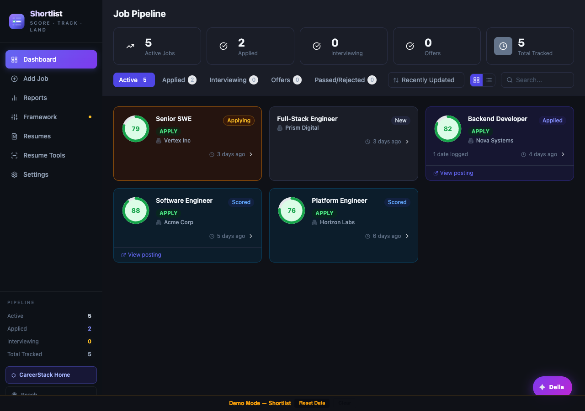Go to Resumes document icon

coord(14,136)
